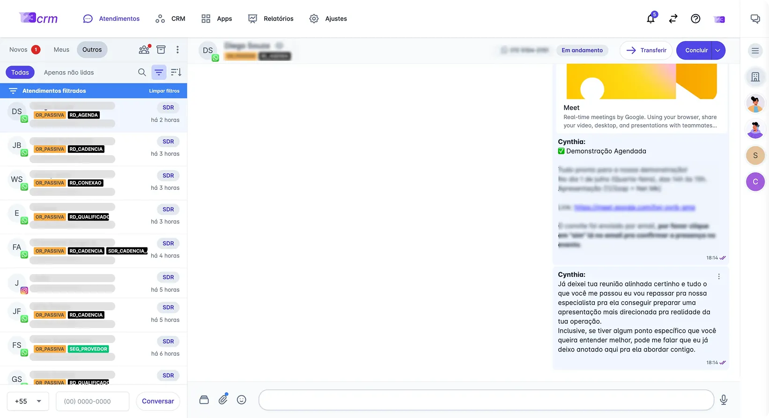This screenshot has height=418, width=769.
Task: Search conversations with the magnifier icon
Action: (142, 72)
